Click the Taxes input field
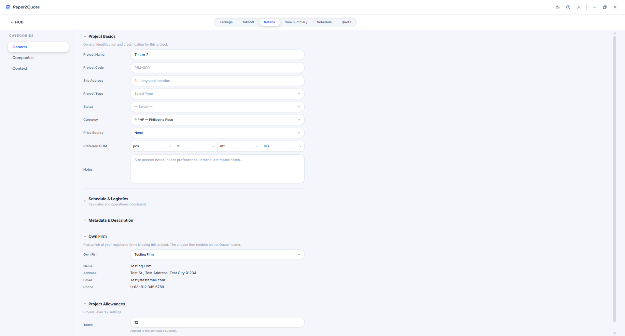625x336 pixels. [x=217, y=322]
